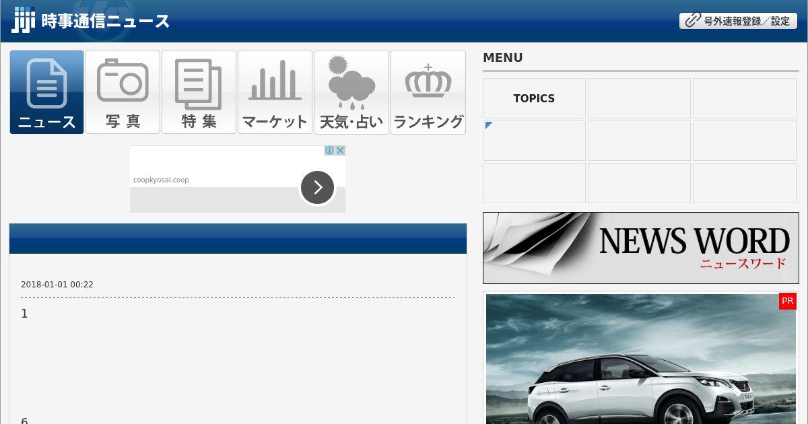This screenshot has height=424, width=808.
Task: Open the ニュース (News) tab
Action: point(46,92)
